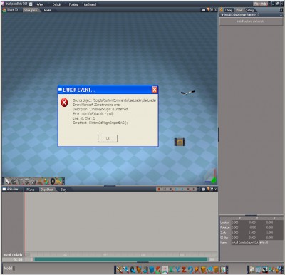This screenshot has width=285, height=275.
Task: Open the File menu
Action: [x=256, y=4]
